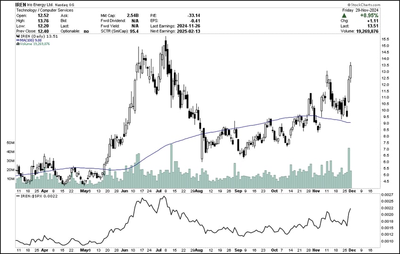Click the +8.95% percent change
Image resolution: width=400 pixels, height=254 pixels.
click(x=369, y=16)
